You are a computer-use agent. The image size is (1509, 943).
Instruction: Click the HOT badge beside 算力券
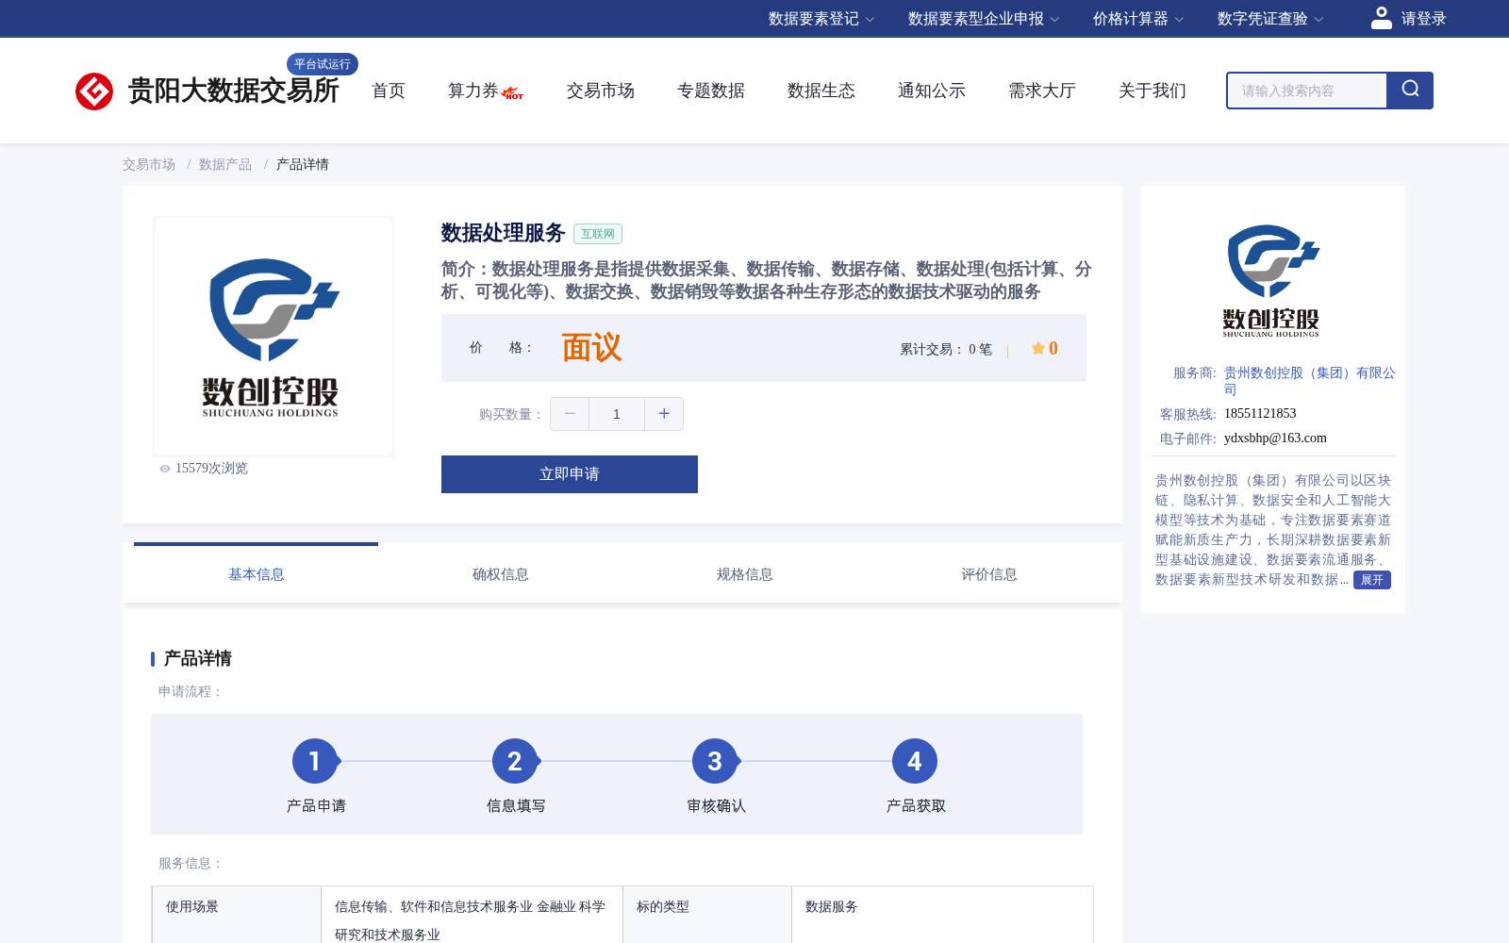point(513,93)
